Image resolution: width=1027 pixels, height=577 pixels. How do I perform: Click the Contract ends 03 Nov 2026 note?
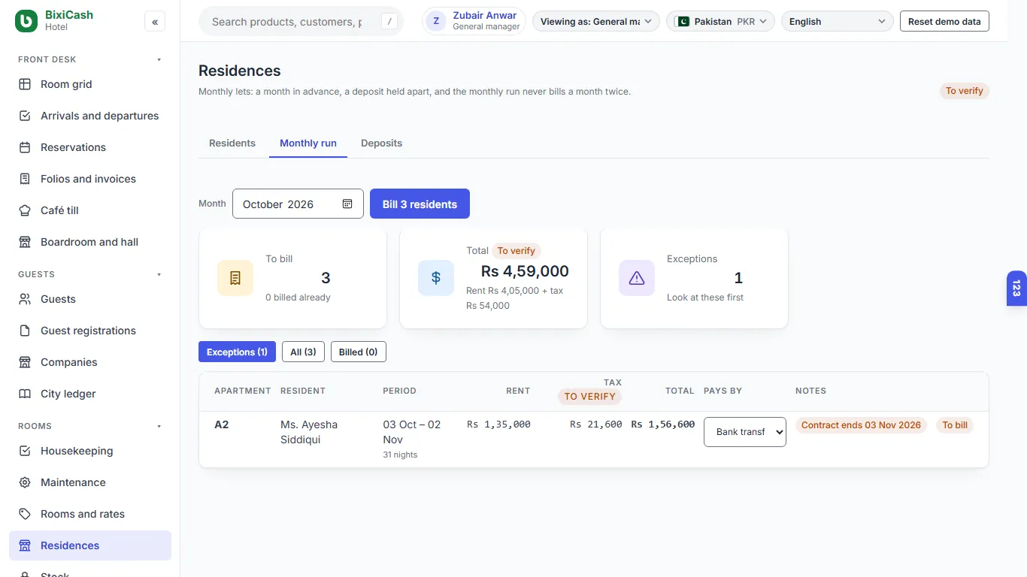point(861,425)
